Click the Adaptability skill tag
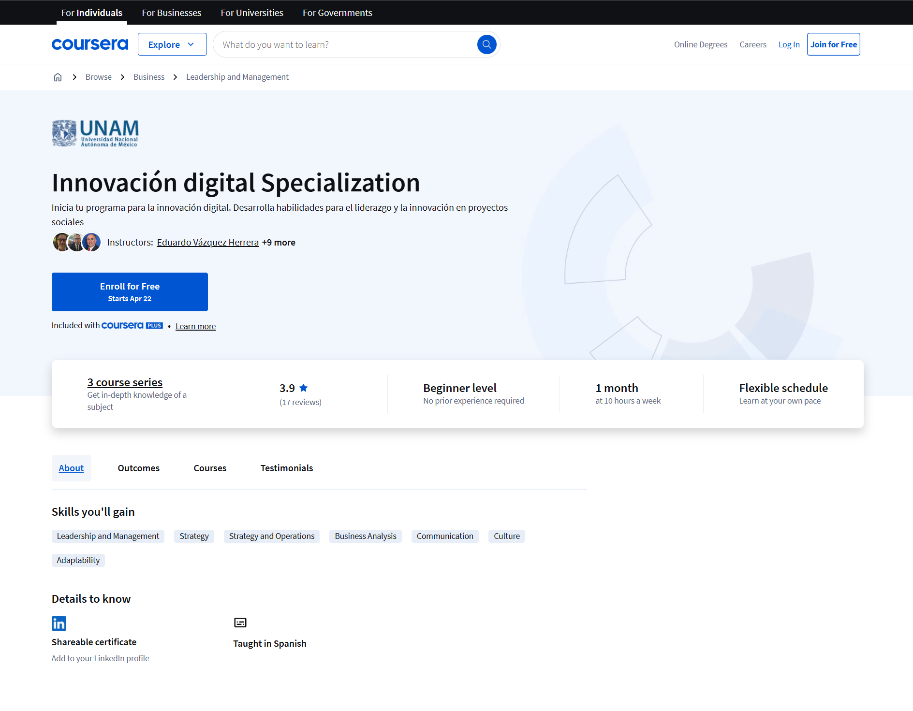Image resolution: width=913 pixels, height=711 pixels. tap(78, 560)
